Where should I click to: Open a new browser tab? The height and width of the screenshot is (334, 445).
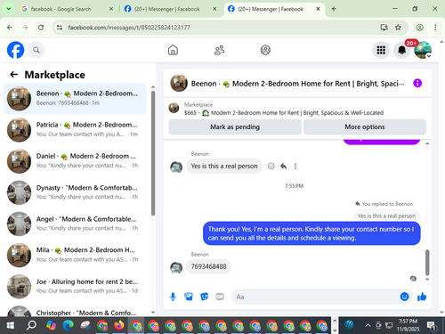pyautogui.click(x=334, y=9)
